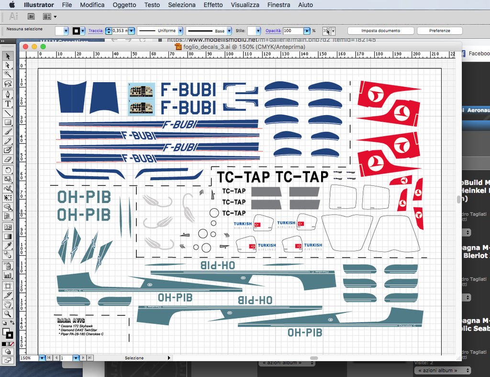Screen dimensions: 490x377
Task: Select the Pencil tool
Action: 8,141
